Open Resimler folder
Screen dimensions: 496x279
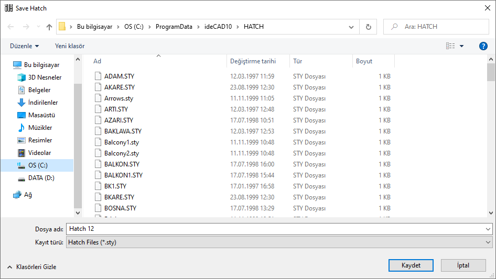[40, 140]
